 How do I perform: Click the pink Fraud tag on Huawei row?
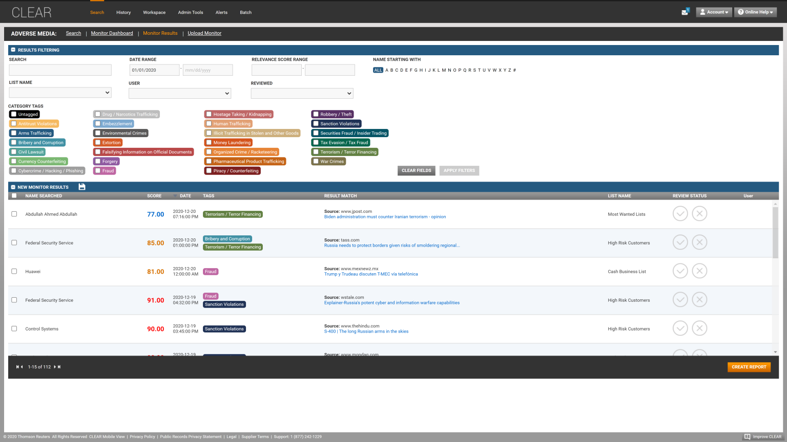(211, 271)
